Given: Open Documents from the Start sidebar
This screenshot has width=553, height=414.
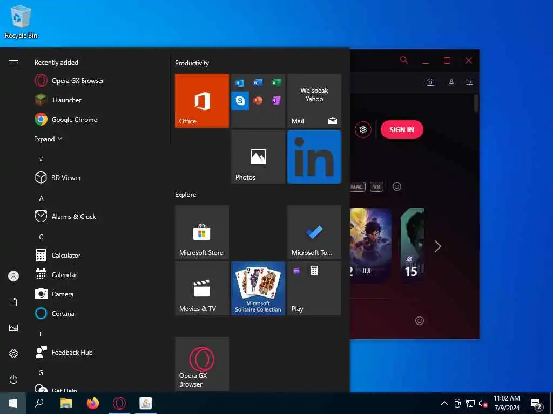Looking at the screenshot, I should click(14, 302).
